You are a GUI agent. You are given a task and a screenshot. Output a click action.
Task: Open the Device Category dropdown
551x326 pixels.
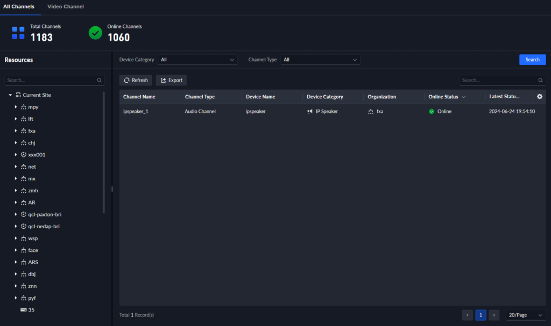(x=197, y=60)
